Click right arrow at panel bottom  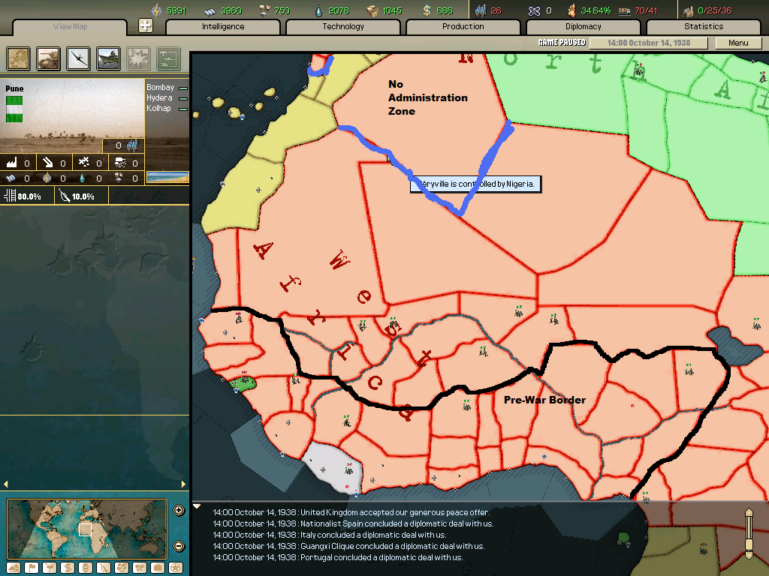(x=183, y=484)
